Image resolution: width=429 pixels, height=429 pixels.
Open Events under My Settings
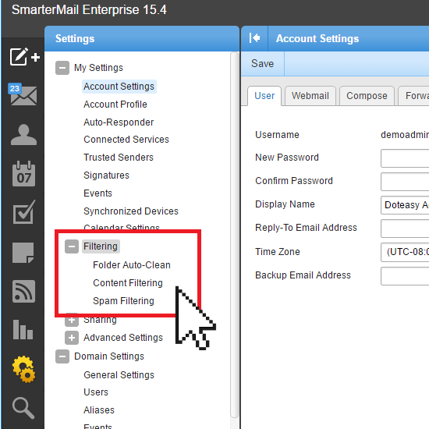pyautogui.click(x=97, y=193)
